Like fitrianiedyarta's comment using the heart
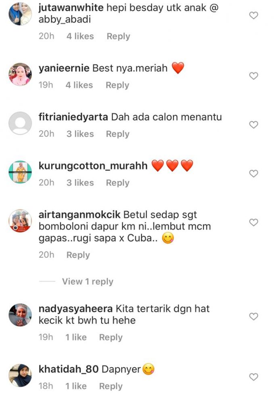Screen dimensions: 274x403 pos(254,125)
